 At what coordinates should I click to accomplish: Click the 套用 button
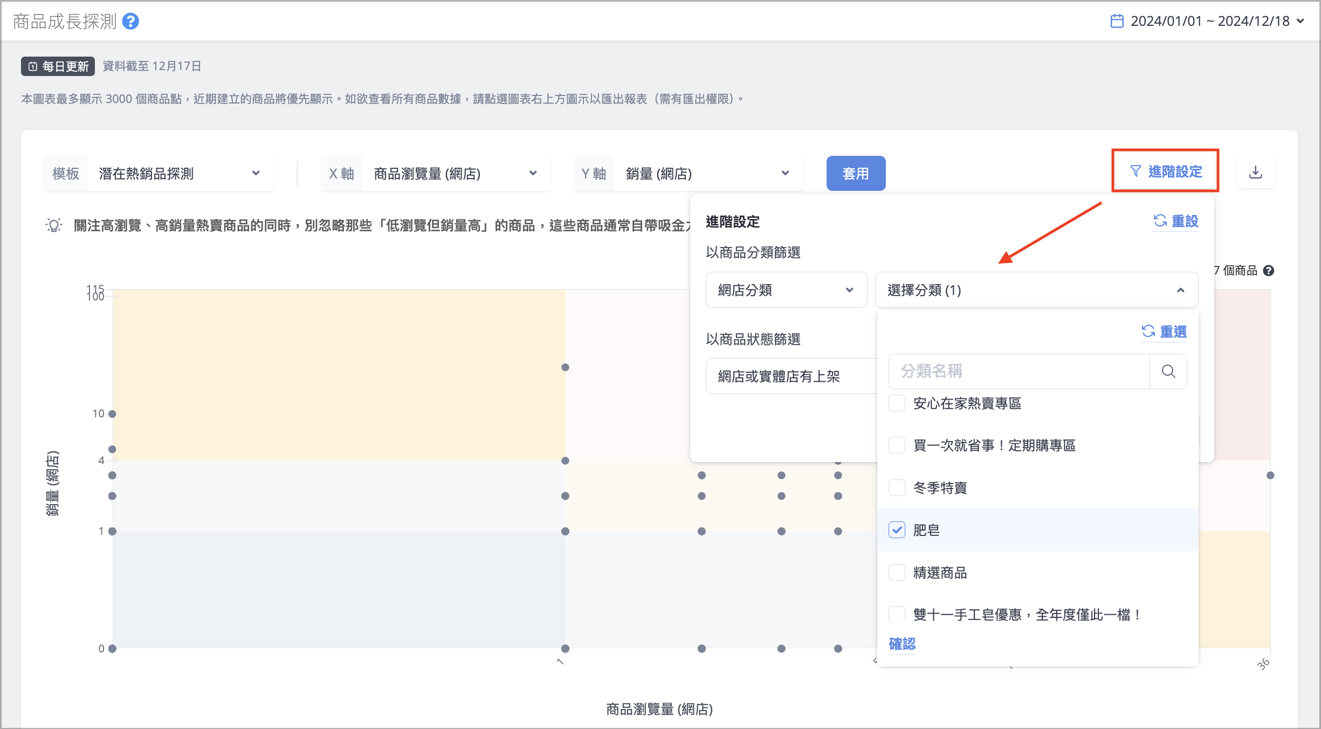pos(856,174)
